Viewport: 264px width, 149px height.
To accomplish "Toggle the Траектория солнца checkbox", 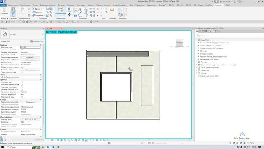I will pos(21,72).
